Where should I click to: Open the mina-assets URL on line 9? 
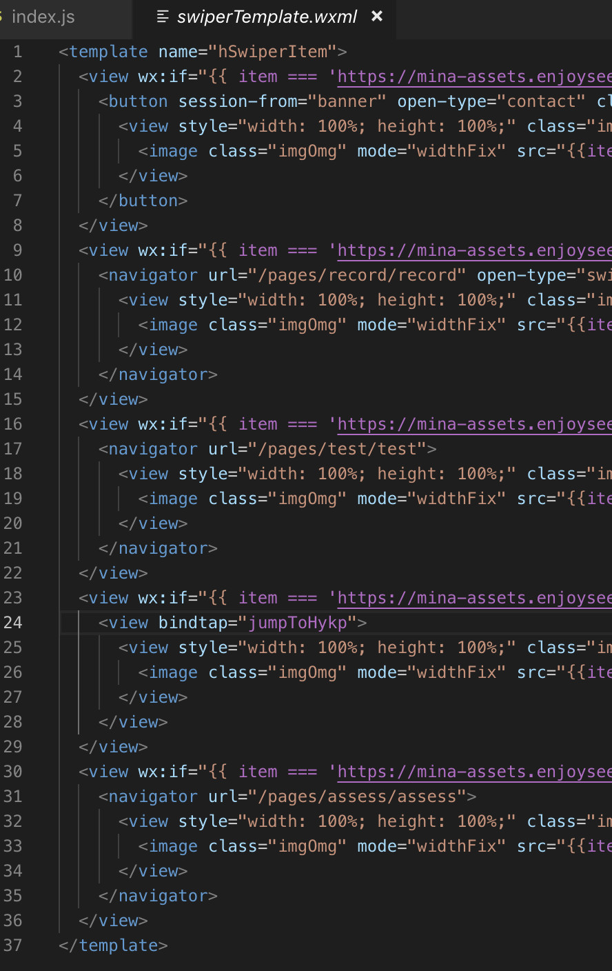pos(474,250)
